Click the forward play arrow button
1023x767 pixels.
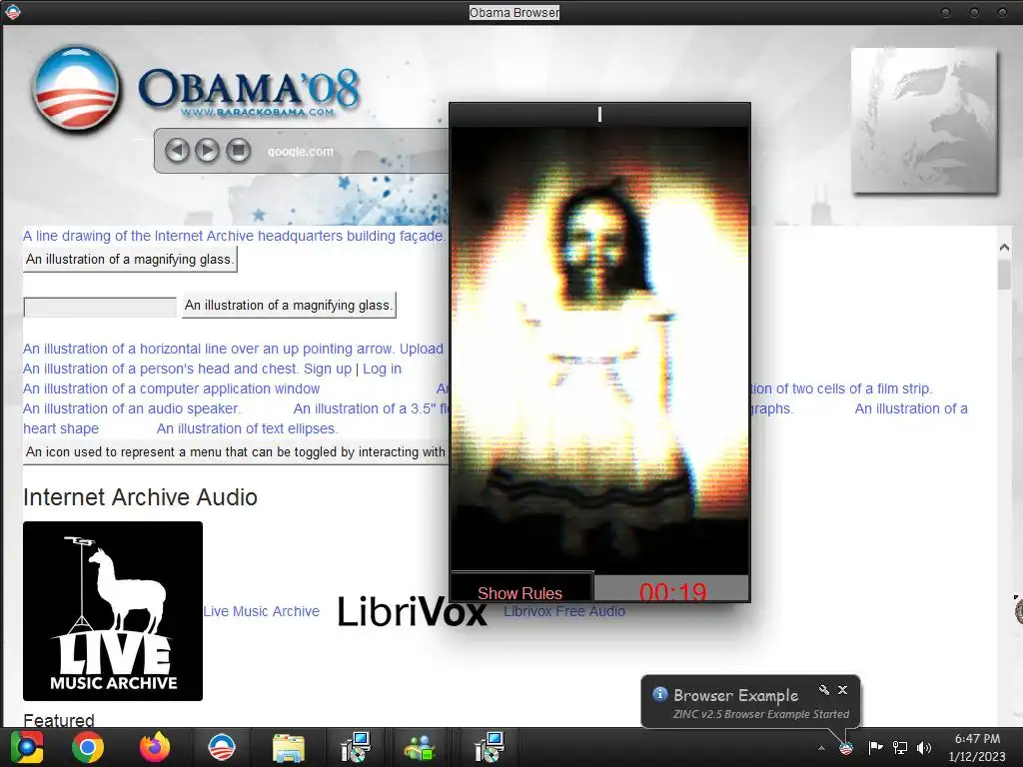[x=208, y=151]
